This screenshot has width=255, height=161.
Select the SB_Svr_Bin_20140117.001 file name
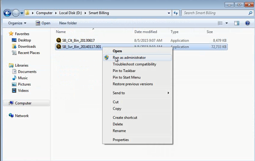(82, 47)
